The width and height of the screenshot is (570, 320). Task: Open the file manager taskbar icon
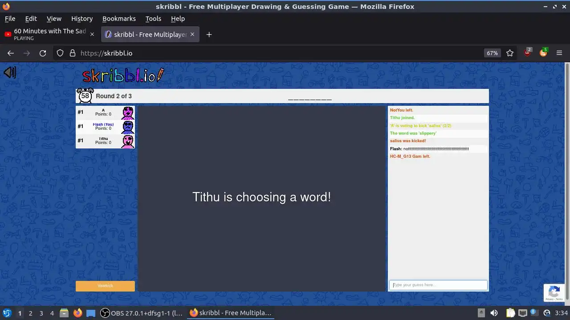click(x=64, y=313)
